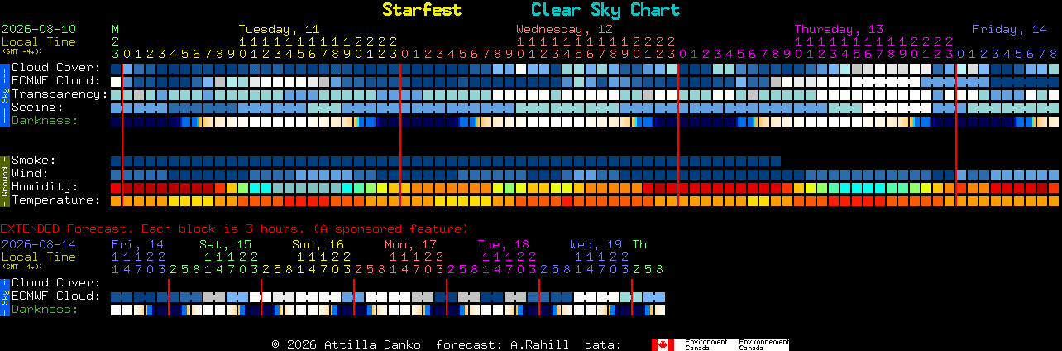Click the Canadian flag icon beside data
The width and height of the screenshot is (1062, 351).
tap(663, 344)
